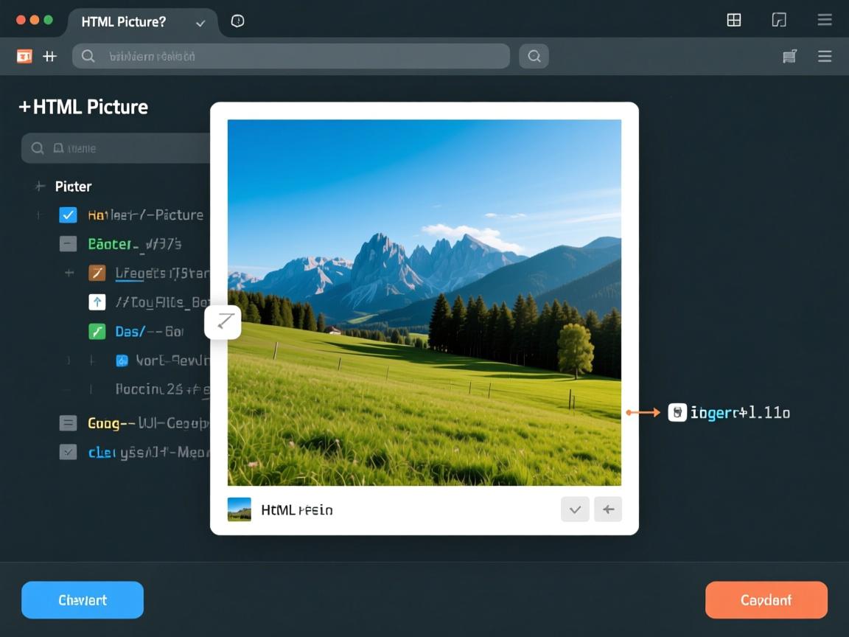Image resolution: width=849 pixels, height=637 pixels.
Task: Click the hamburger menu icon in title bar
Action: point(825,21)
